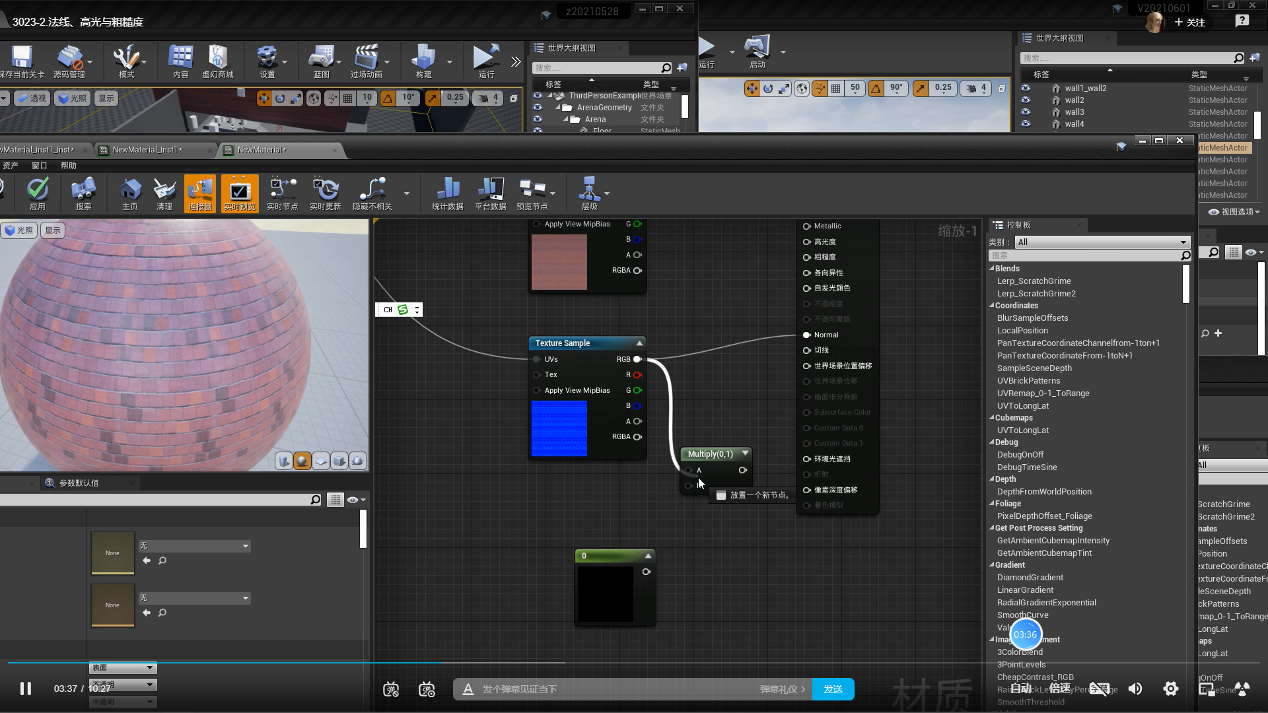Open the Modes (模式) toolbar icon

pyautogui.click(x=126, y=61)
